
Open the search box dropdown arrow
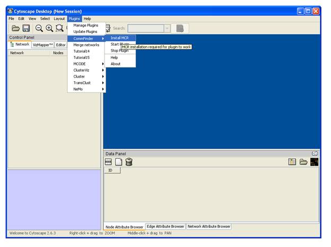pos(167,28)
